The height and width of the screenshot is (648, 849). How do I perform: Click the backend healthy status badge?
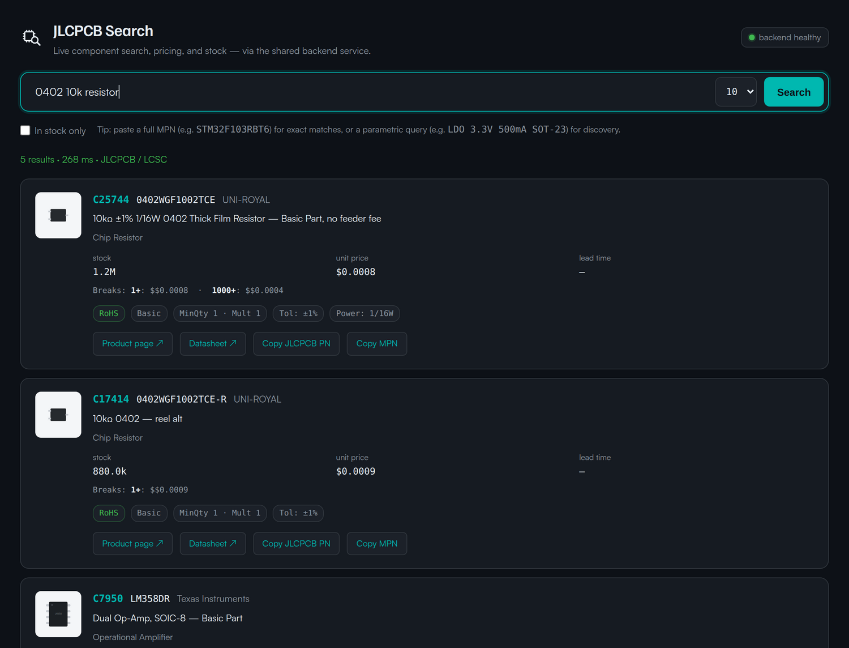(784, 37)
